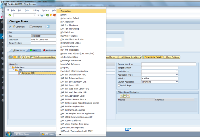Click the move down arrow icon

coord(24,57)
